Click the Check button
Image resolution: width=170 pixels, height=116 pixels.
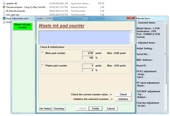click(x=123, y=95)
